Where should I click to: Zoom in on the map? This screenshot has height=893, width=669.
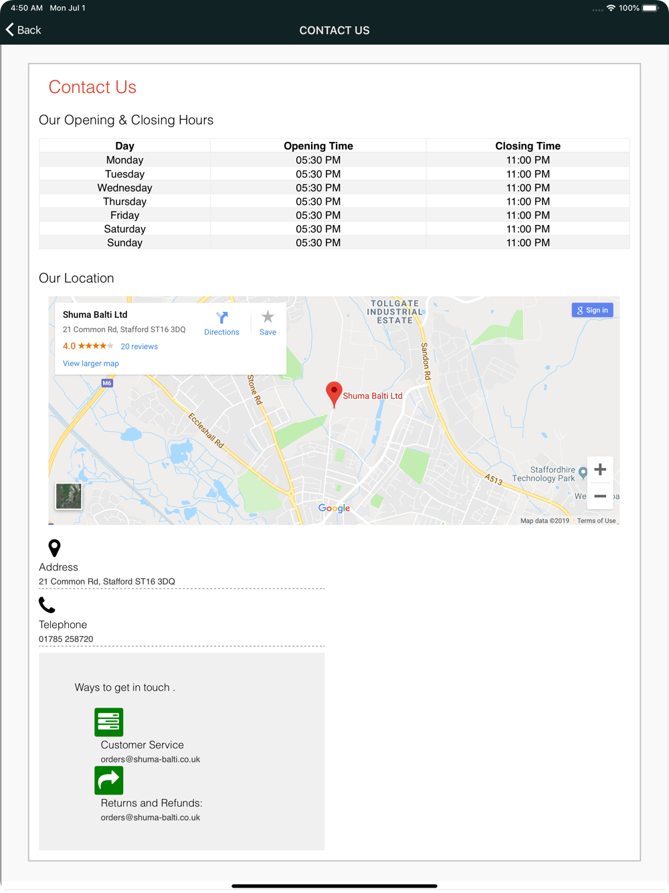[600, 469]
